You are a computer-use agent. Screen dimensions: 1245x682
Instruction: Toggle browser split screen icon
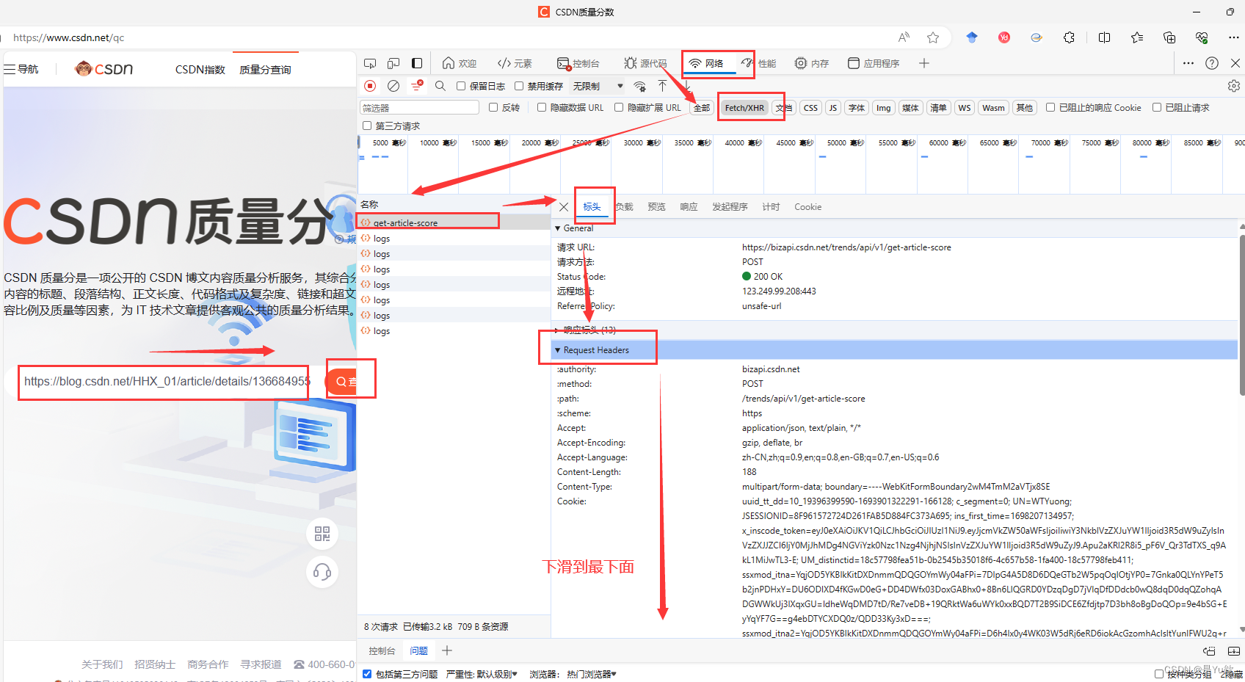[1104, 37]
